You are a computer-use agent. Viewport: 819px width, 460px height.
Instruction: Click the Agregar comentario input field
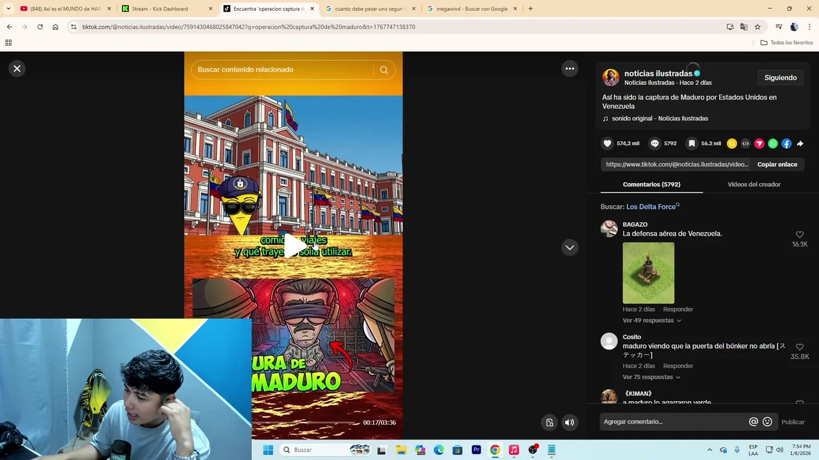[x=674, y=422]
